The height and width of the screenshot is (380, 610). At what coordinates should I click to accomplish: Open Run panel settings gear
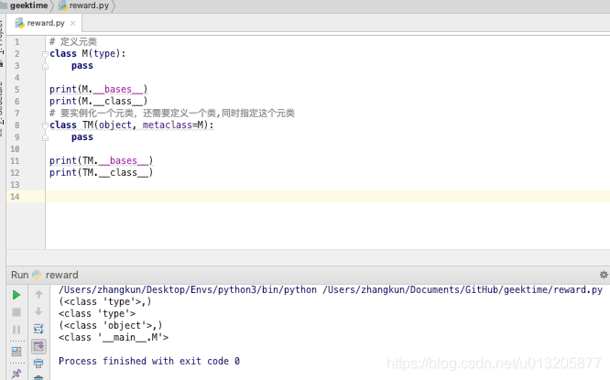coord(604,275)
